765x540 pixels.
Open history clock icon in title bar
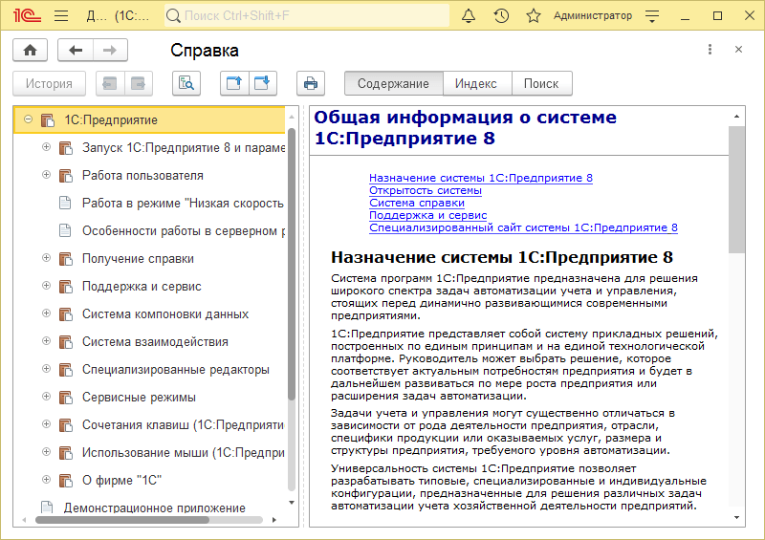[x=501, y=16]
